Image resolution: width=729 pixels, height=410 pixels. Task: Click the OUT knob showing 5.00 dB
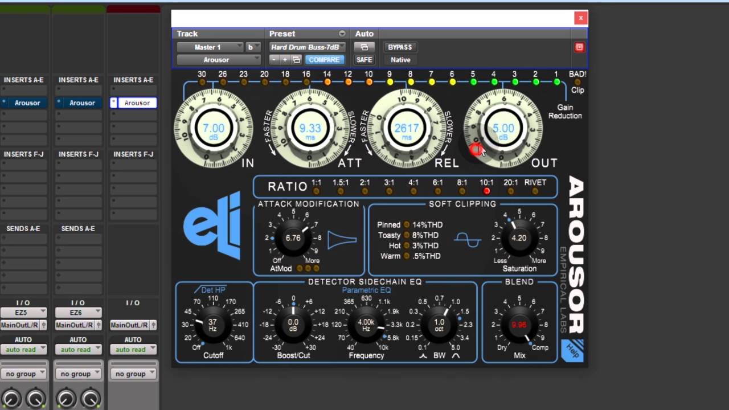click(503, 129)
